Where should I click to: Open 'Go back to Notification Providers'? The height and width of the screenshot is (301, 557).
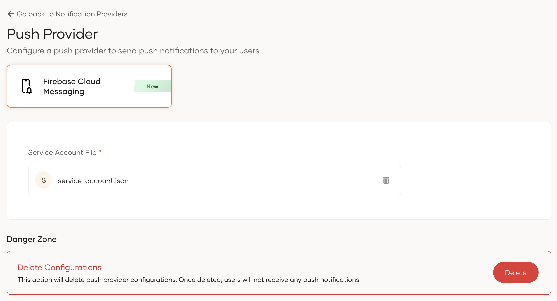pos(72,14)
